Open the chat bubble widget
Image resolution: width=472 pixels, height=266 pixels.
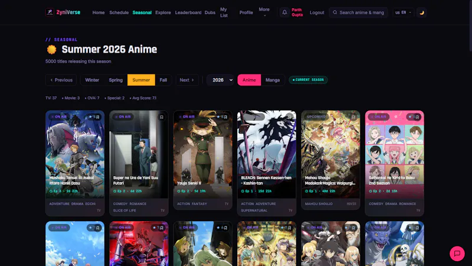(x=457, y=254)
